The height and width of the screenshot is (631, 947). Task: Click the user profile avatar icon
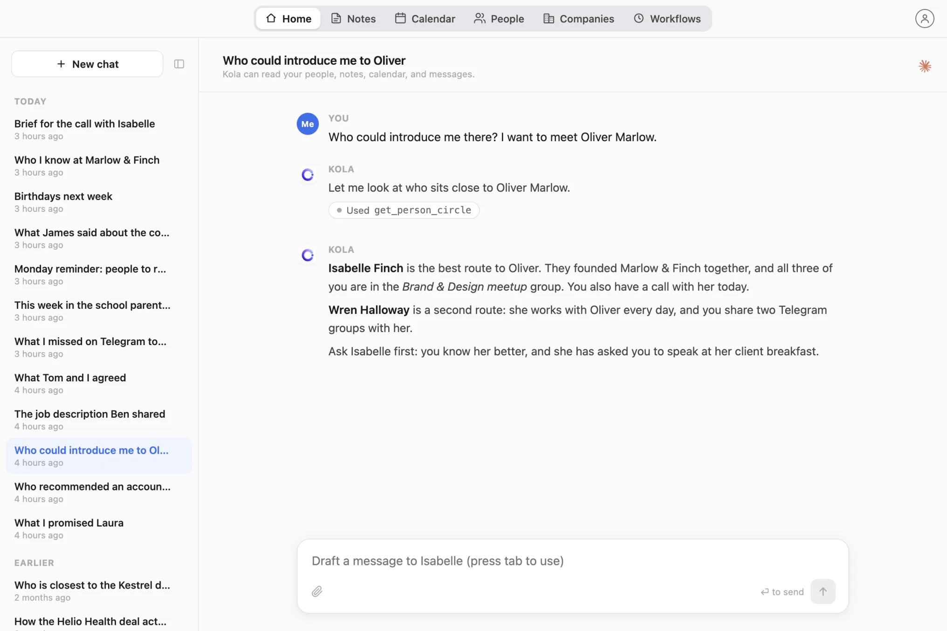click(925, 19)
